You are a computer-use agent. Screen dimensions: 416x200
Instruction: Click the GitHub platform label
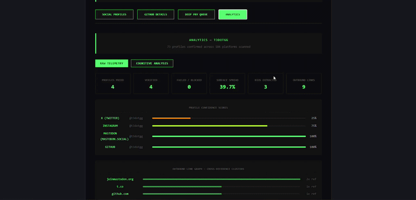pyautogui.click(x=110, y=147)
